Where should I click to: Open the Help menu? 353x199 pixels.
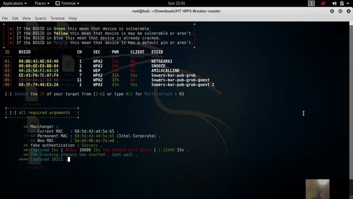tap(72, 18)
